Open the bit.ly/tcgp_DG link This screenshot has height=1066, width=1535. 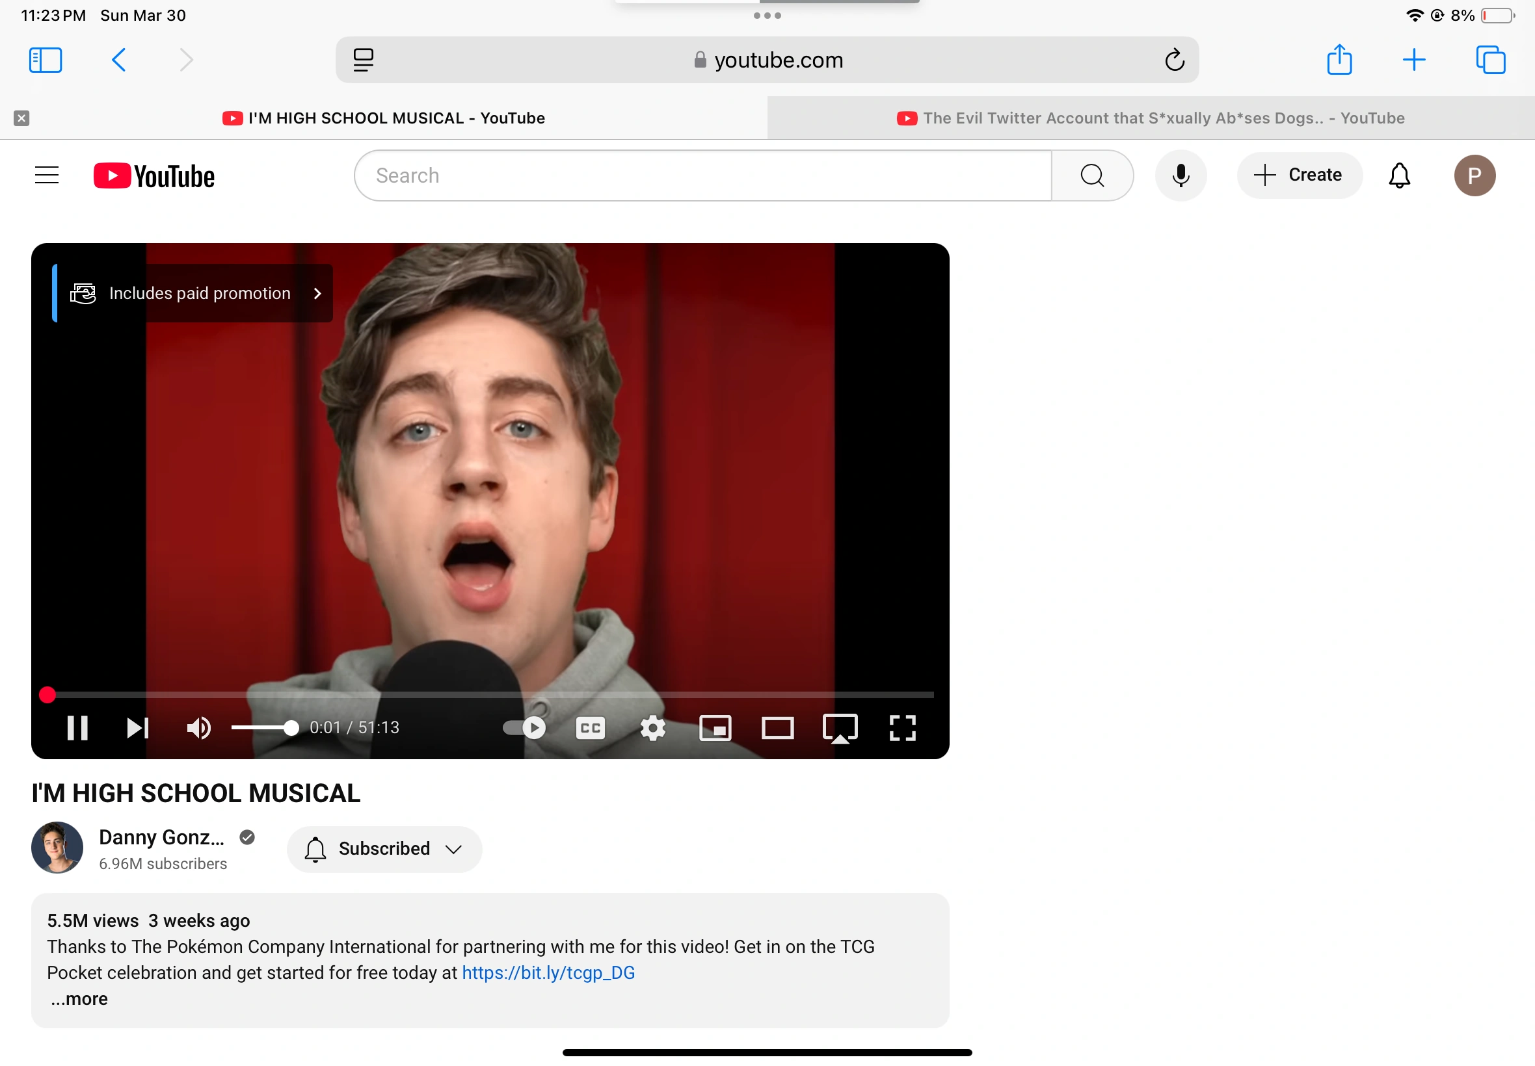pyautogui.click(x=548, y=972)
